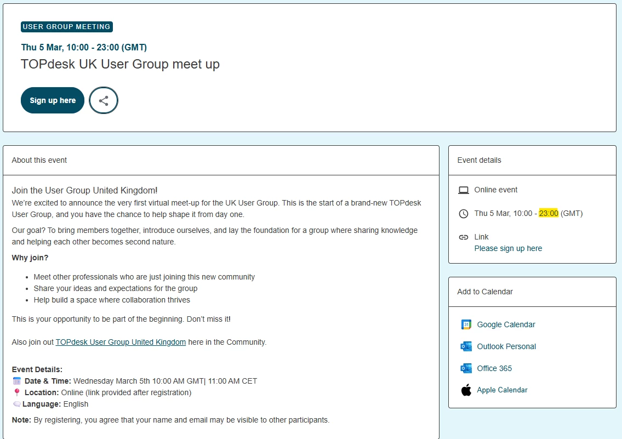Click the USER GROUP MEETING badge

click(67, 26)
